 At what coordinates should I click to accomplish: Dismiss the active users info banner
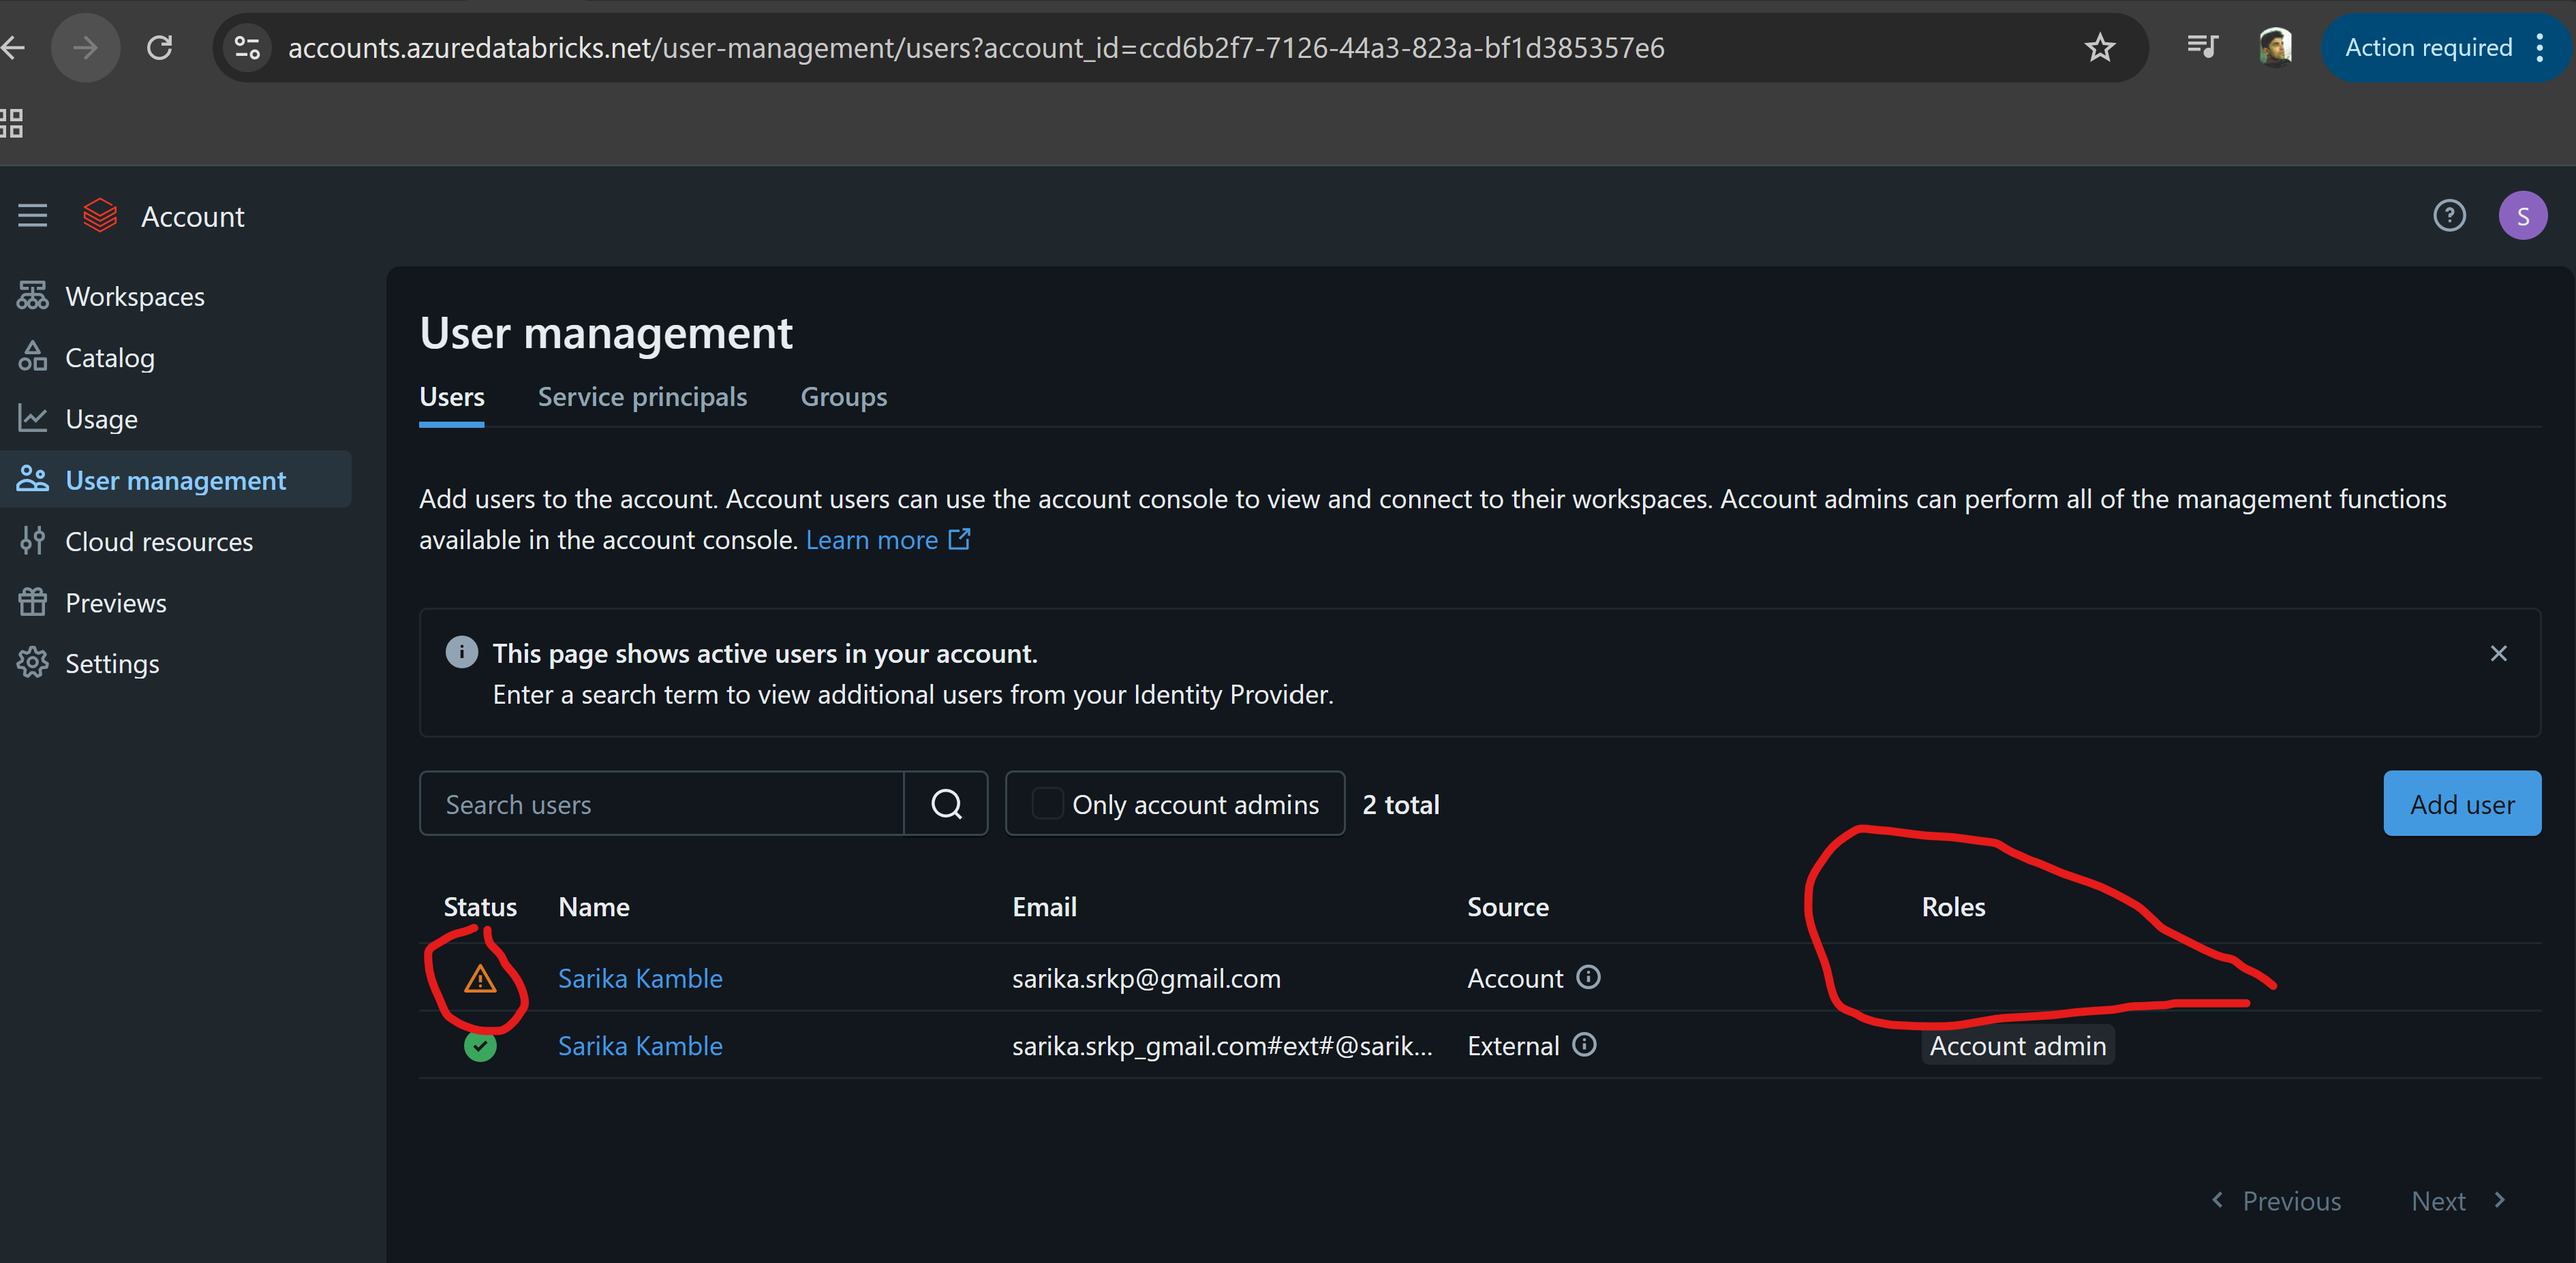point(2498,654)
